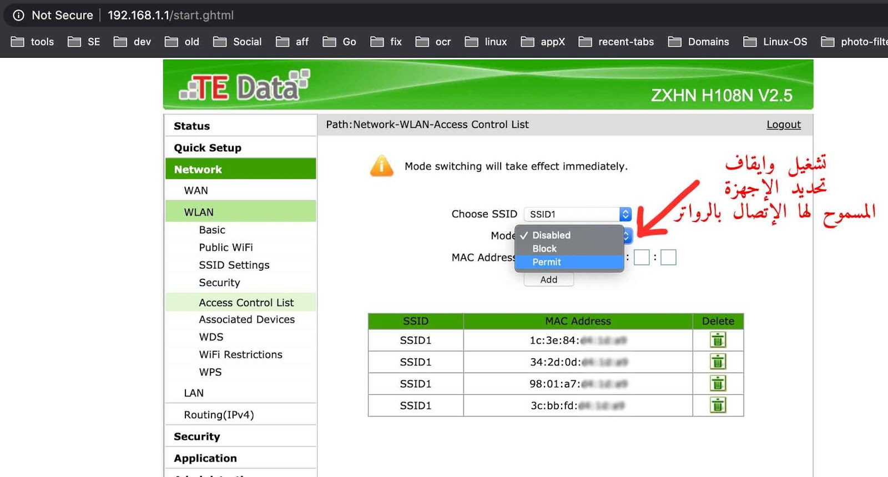Image resolution: width=888 pixels, height=477 pixels.
Task: Click the browser address bar URL
Action: pos(170,15)
